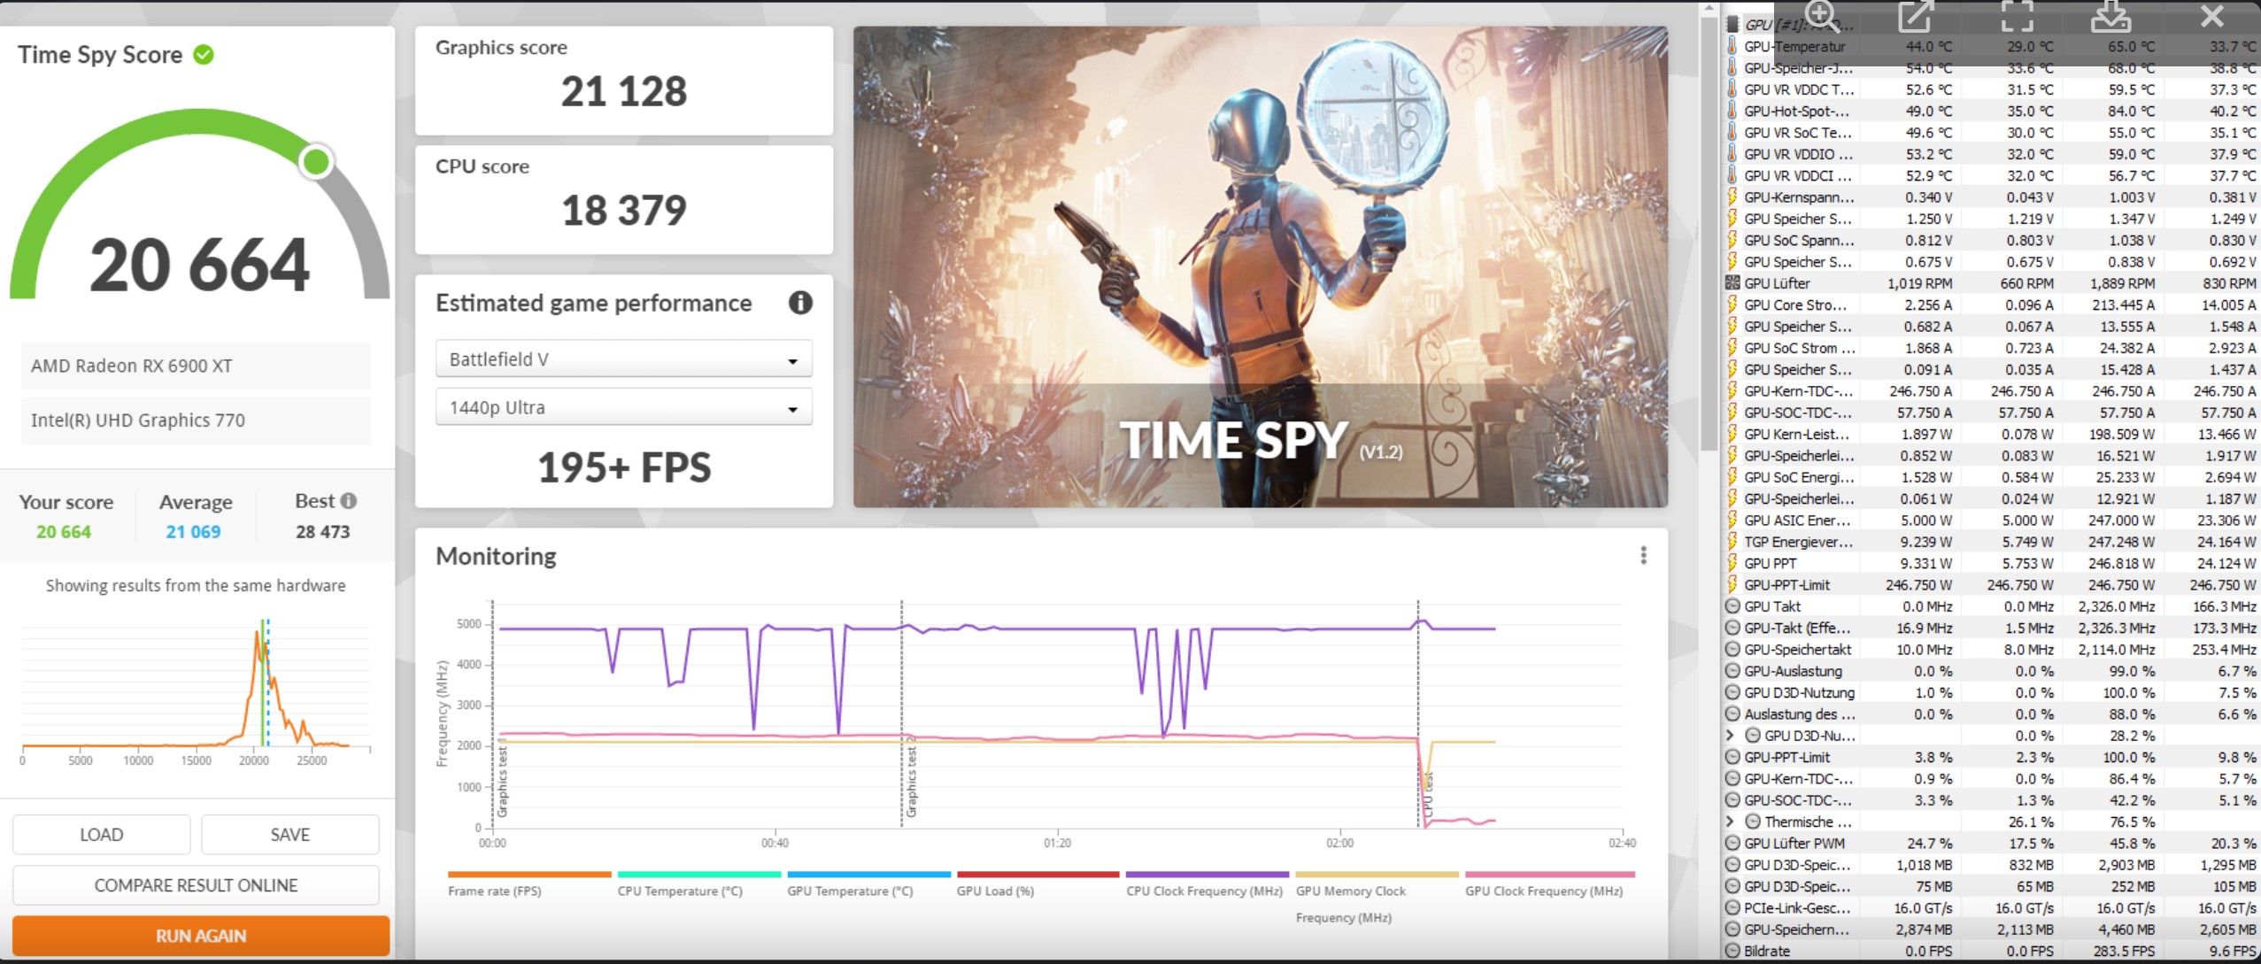Expand the GPU D3D-Nu... sensor group
Viewport: 2261px width, 964px height.
coord(1730,736)
